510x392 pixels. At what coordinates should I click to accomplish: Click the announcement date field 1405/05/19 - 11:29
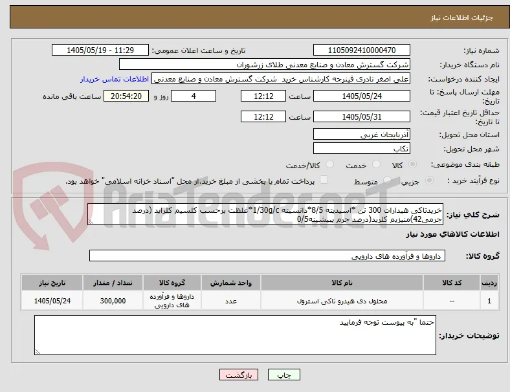100,50
